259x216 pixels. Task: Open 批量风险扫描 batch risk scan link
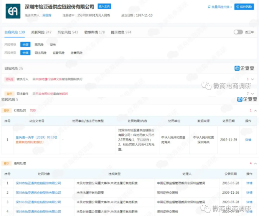[220, 7]
